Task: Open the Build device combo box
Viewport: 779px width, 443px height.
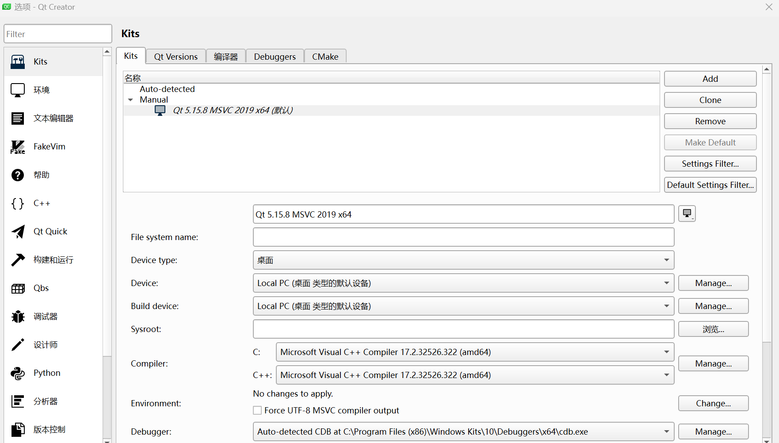Action: click(x=463, y=306)
